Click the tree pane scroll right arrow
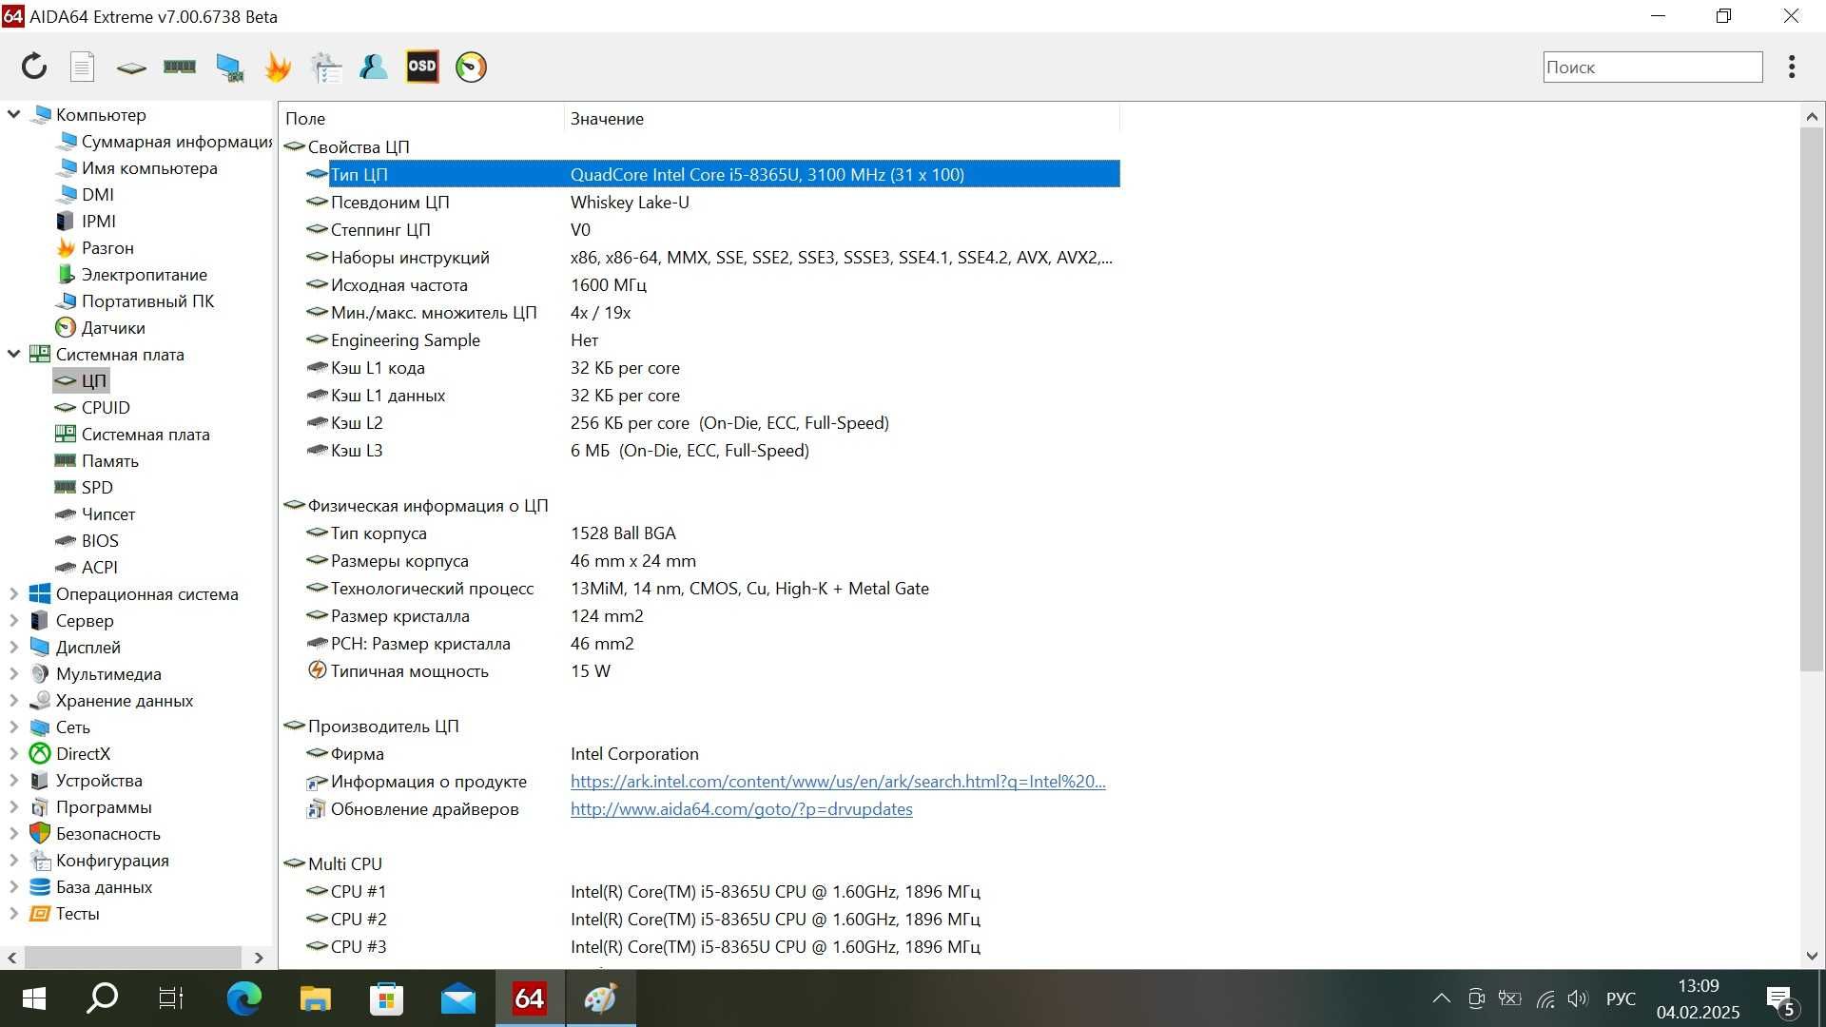 pyautogui.click(x=259, y=958)
